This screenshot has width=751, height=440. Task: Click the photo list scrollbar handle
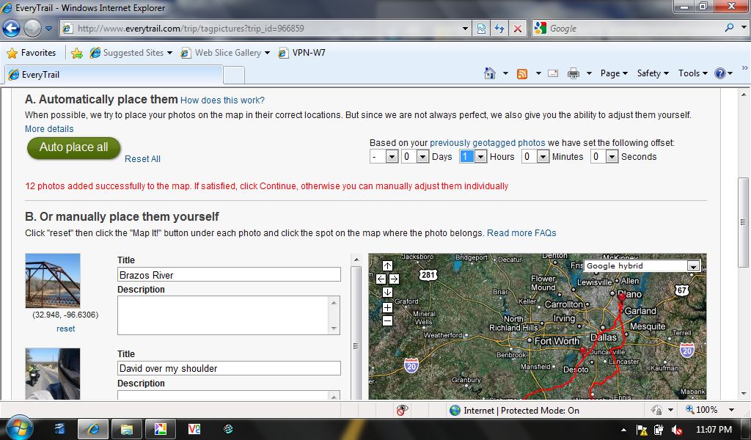tap(356, 345)
